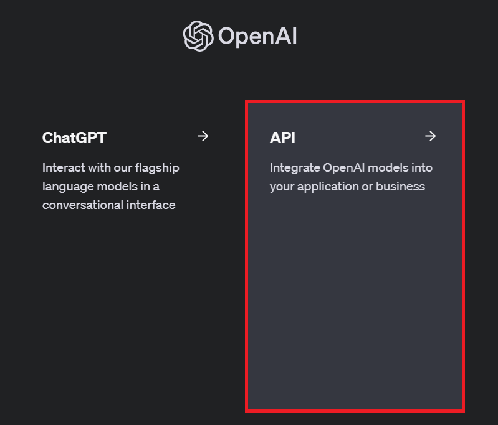Click the arrow beside ChatGPT
This screenshot has width=498, height=425.
click(x=203, y=136)
